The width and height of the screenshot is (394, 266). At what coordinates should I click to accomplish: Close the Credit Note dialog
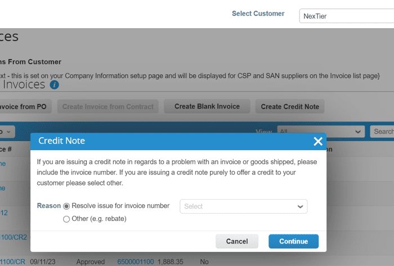[x=318, y=141]
